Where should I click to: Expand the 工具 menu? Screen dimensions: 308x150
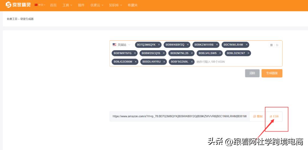coord(67,5)
